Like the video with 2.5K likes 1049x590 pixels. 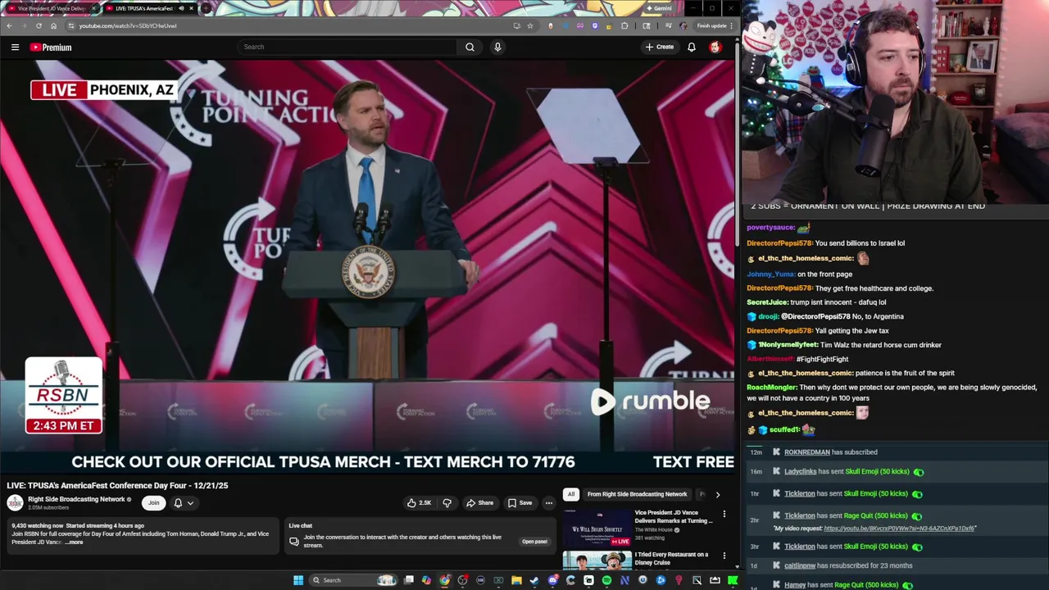point(420,503)
